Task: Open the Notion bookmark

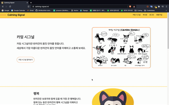Action: click(x=75, y=11)
